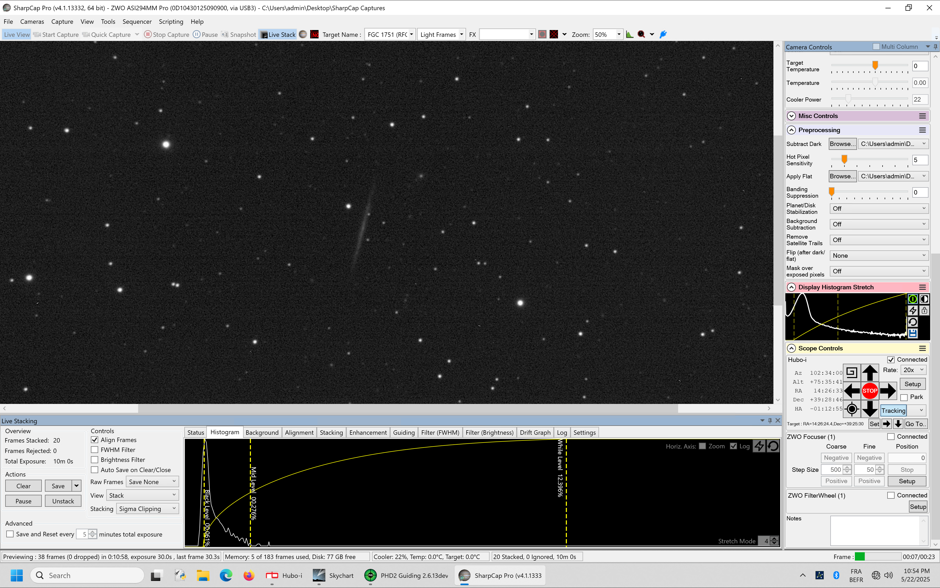
Task: Click the red crossed reticule overlay icon
Action: pos(554,34)
